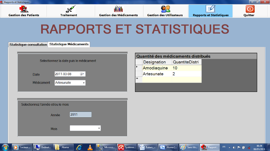Screen dimensions: 270x151
Task: Select Rapports et Statistiques toolbar button
Action: coord(211,11)
